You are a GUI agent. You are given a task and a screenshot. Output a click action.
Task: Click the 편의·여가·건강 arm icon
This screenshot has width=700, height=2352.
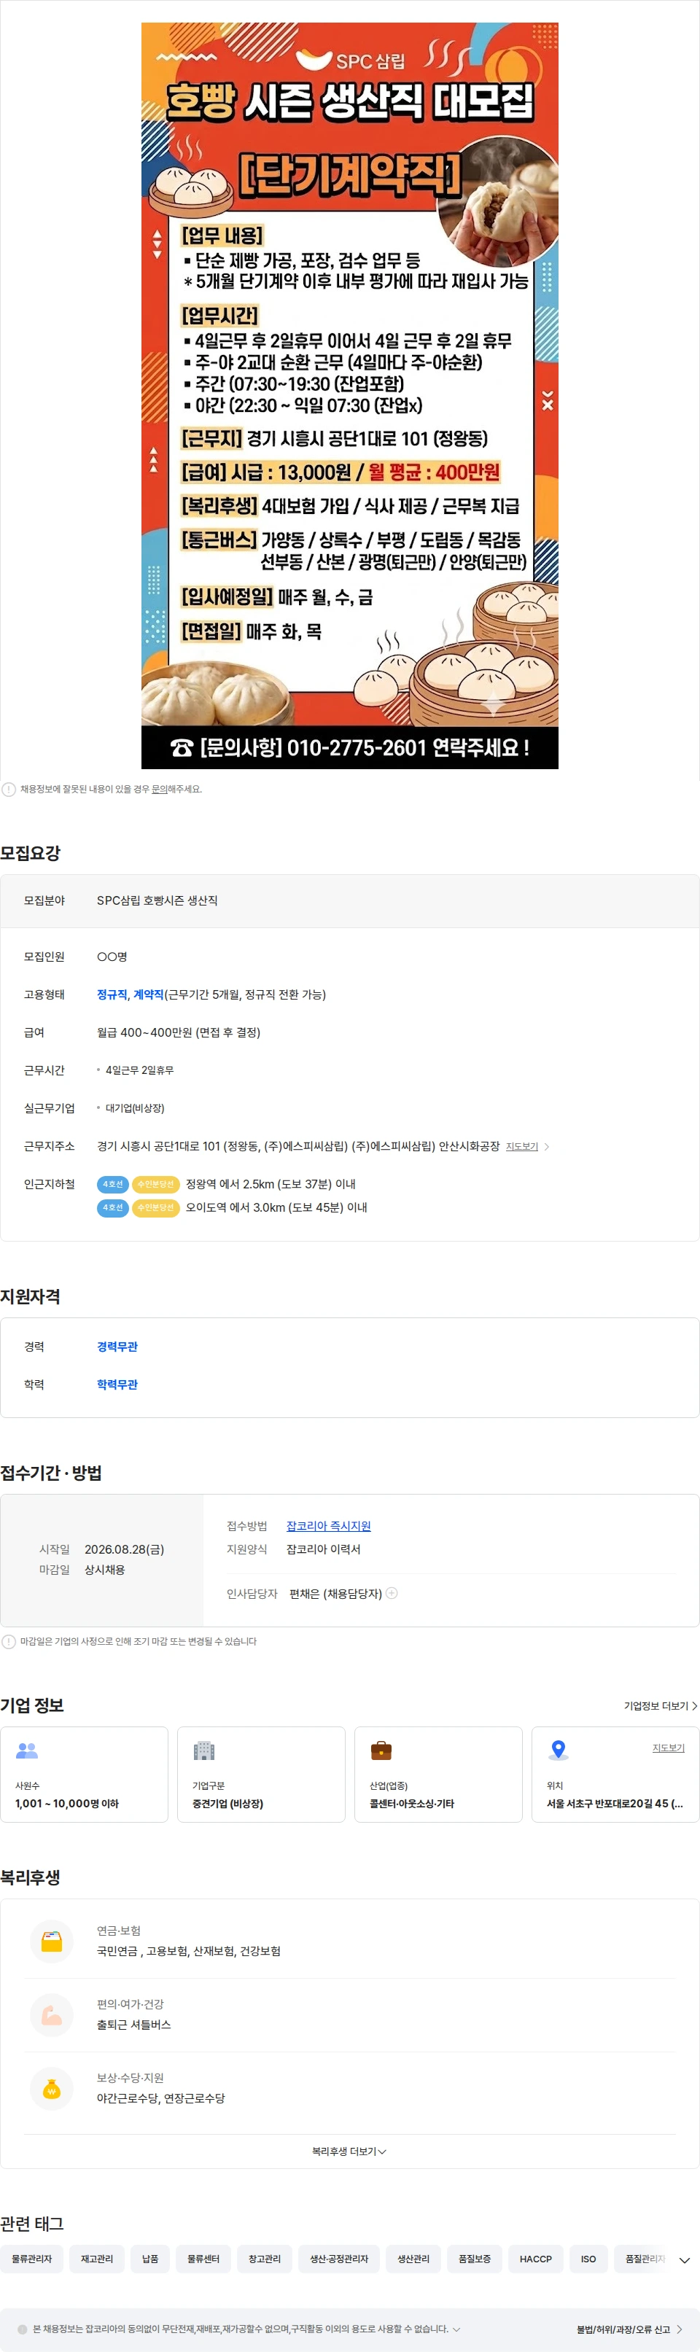click(x=52, y=2014)
